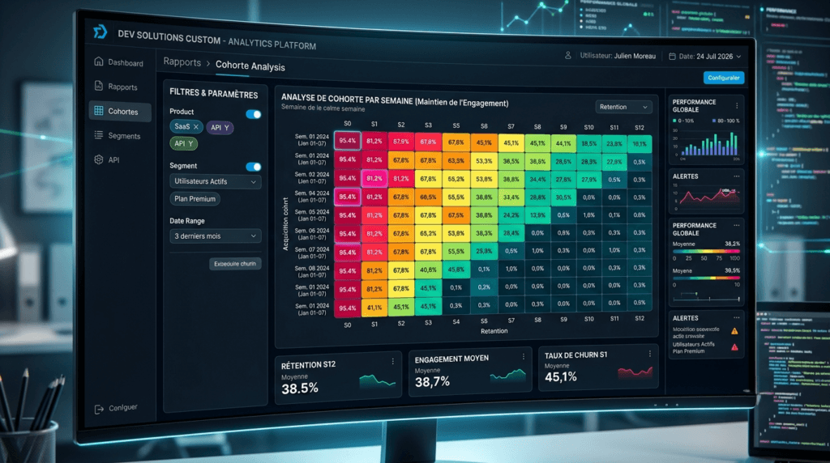Click the red alert warning triangle icon
Viewport: 830px width, 463px height.
(734, 347)
